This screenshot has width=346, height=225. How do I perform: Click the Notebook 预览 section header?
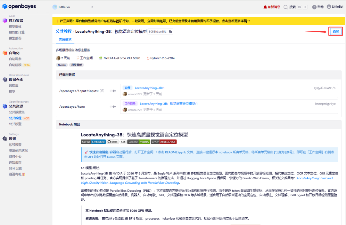coord(69,124)
